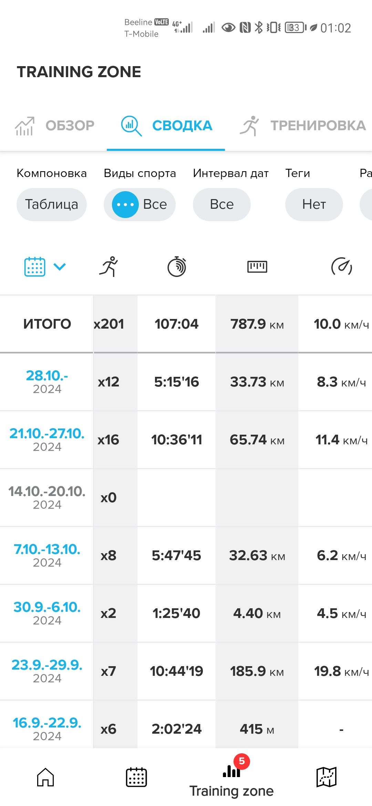Open week 7.10.-13.10. 2024 summary
Viewport: 372px width, 806px height.
47,555
